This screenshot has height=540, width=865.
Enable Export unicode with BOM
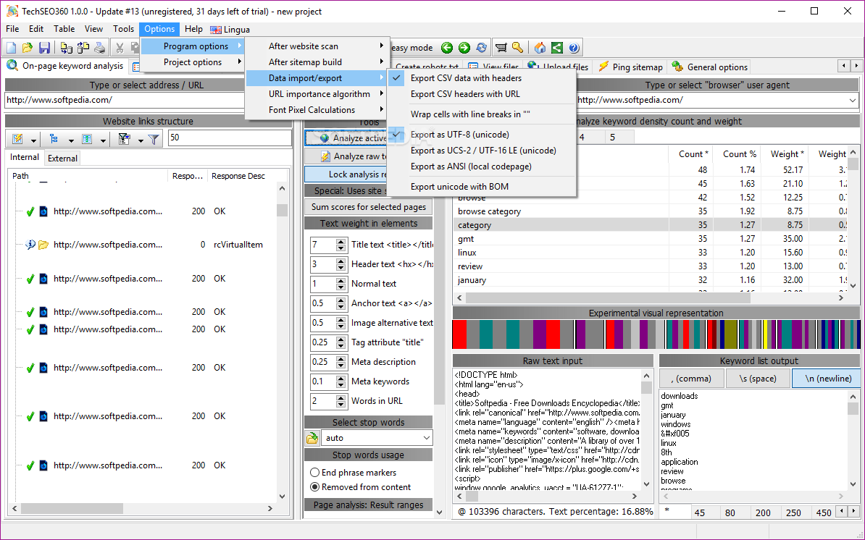(x=482, y=186)
